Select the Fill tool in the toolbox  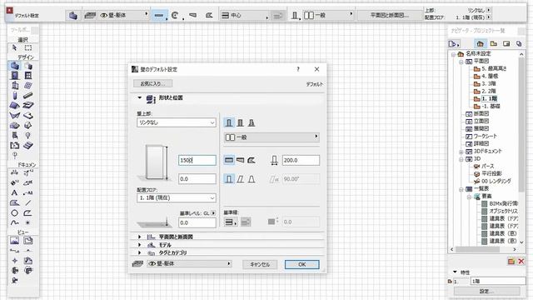point(15,202)
